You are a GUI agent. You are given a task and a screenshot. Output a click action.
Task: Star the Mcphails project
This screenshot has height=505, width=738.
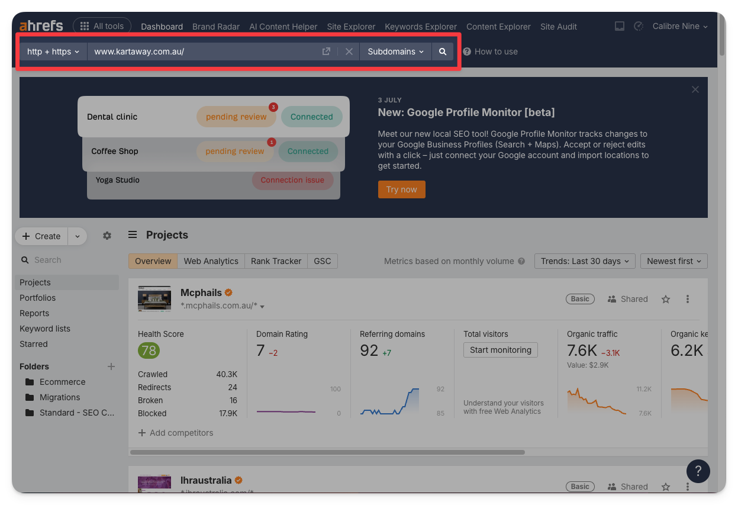click(x=666, y=299)
